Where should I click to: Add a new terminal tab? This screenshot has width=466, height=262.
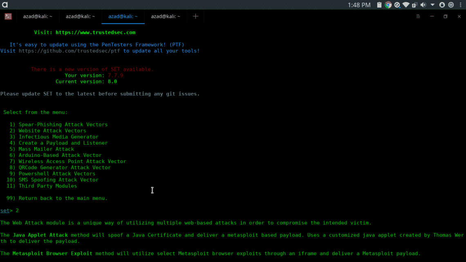[195, 16]
